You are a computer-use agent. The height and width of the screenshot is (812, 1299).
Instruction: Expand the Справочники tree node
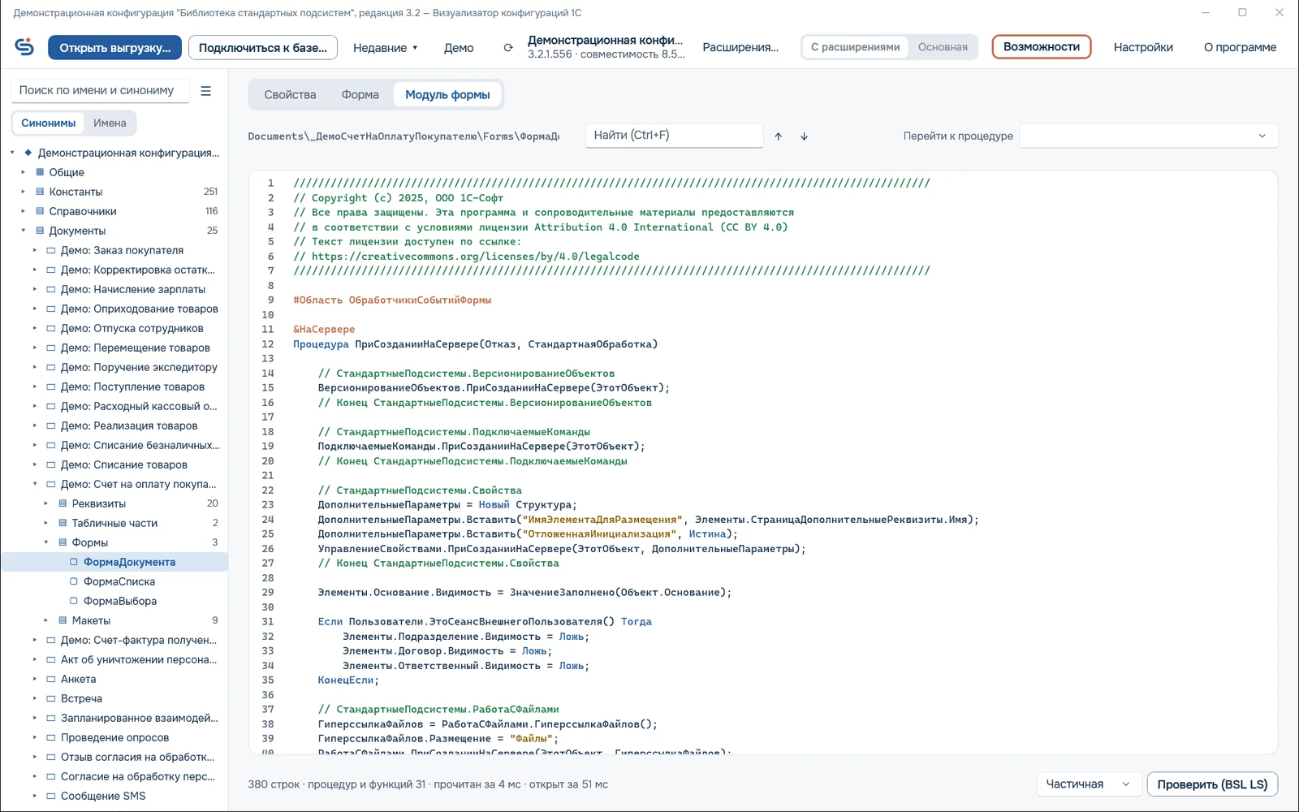(x=24, y=211)
